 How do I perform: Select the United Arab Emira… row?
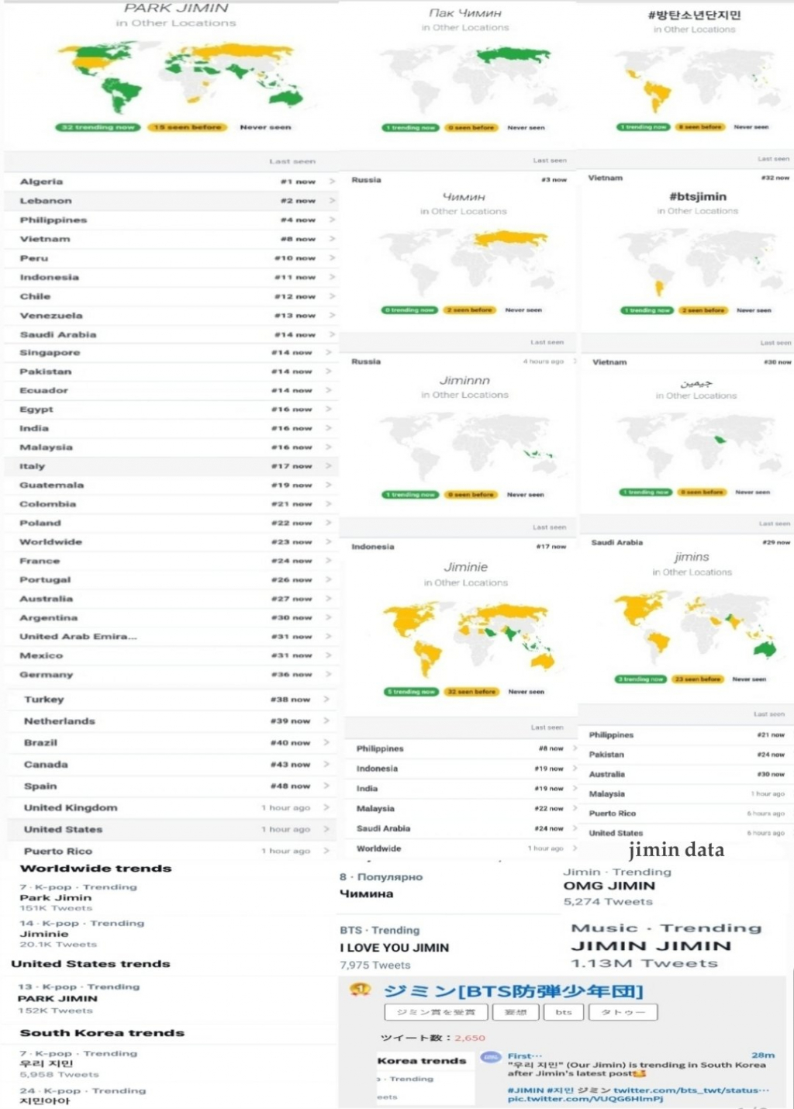171,637
